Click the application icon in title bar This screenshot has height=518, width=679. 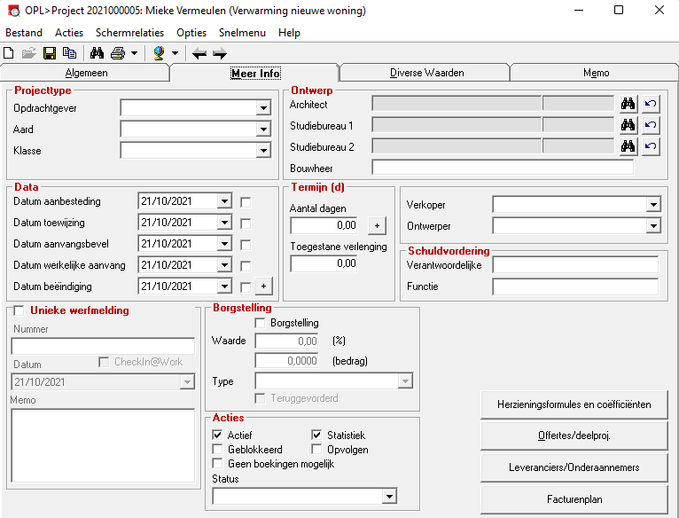[x=14, y=11]
